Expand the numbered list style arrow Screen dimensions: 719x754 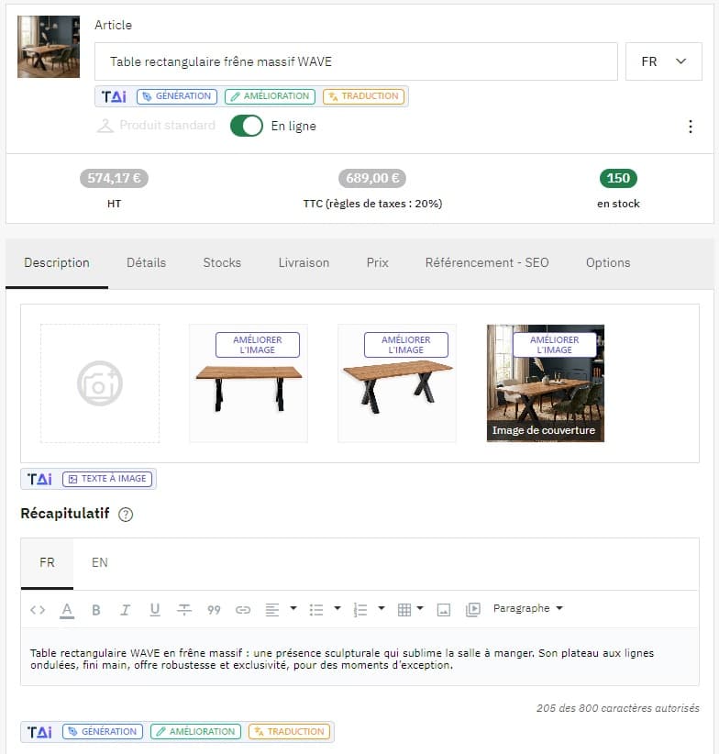click(x=382, y=608)
